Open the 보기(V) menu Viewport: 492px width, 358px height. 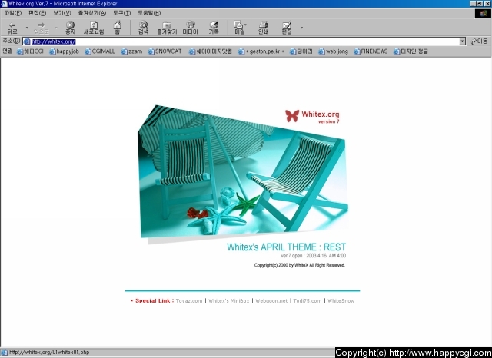(x=62, y=13)
